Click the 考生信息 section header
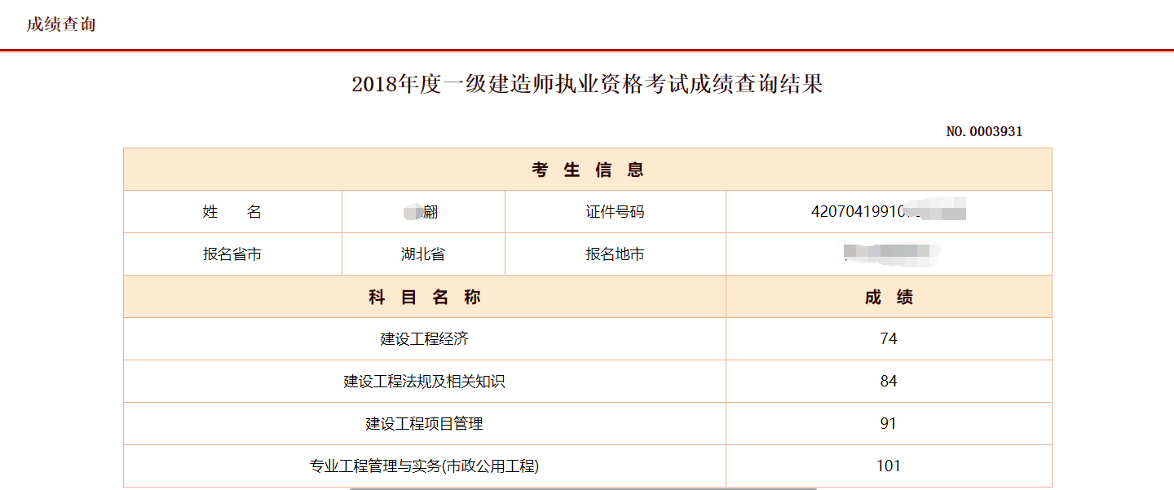 [x=588, y=170]
